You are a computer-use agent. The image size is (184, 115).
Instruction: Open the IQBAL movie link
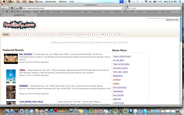point(22,70)
